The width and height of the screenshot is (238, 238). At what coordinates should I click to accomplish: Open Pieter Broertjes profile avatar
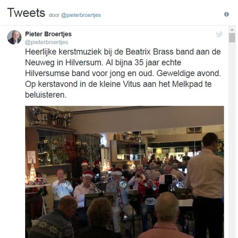14,37
